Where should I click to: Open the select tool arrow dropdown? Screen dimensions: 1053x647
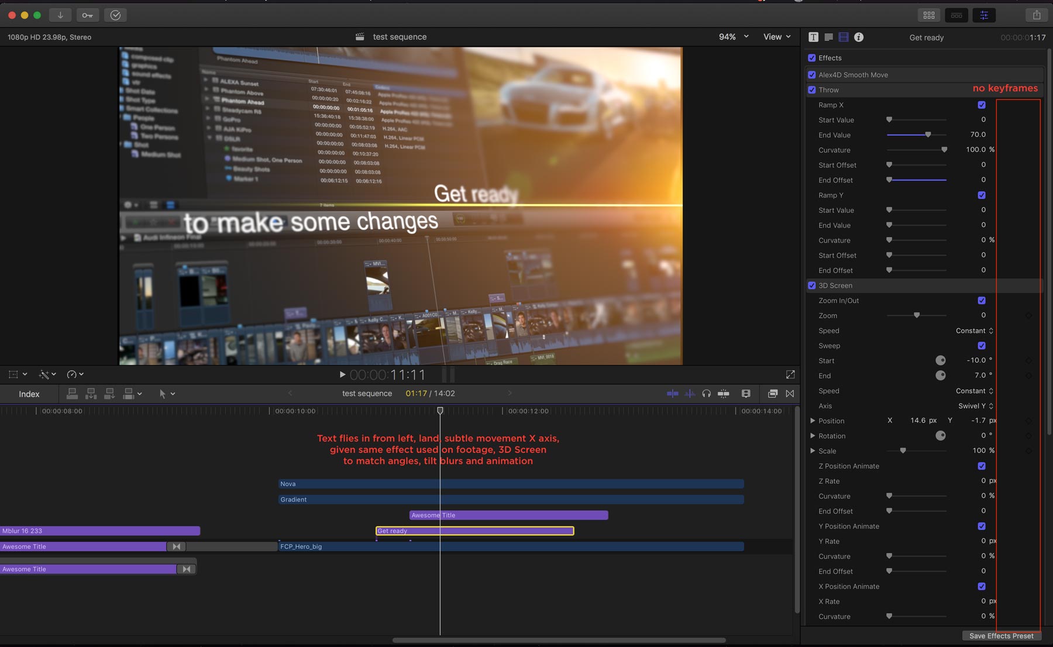pos(167,394)
